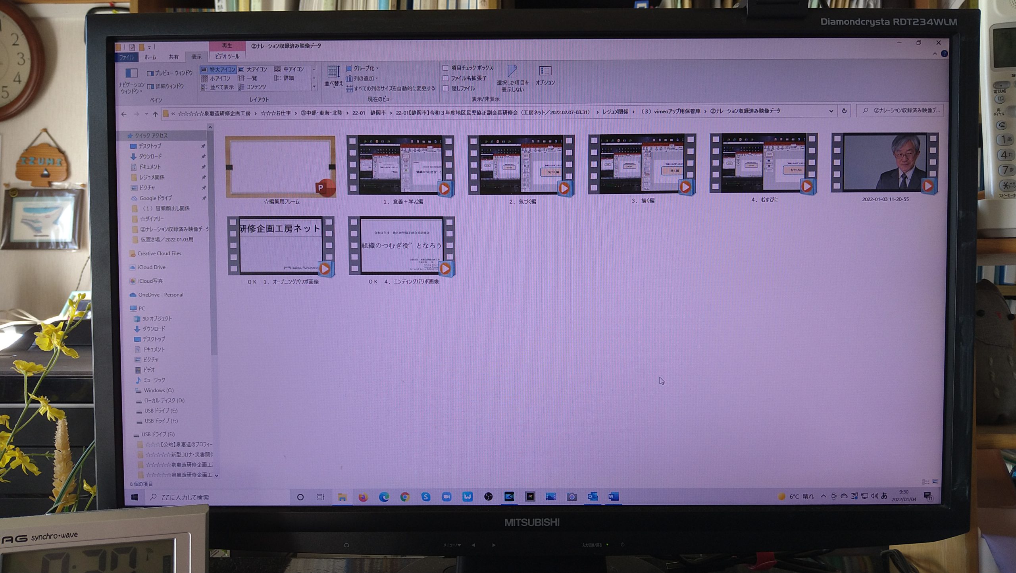This screenshot has height=573, width=1016.
Task: Open the グループ化 dropdown
Action: pos(362,68)
